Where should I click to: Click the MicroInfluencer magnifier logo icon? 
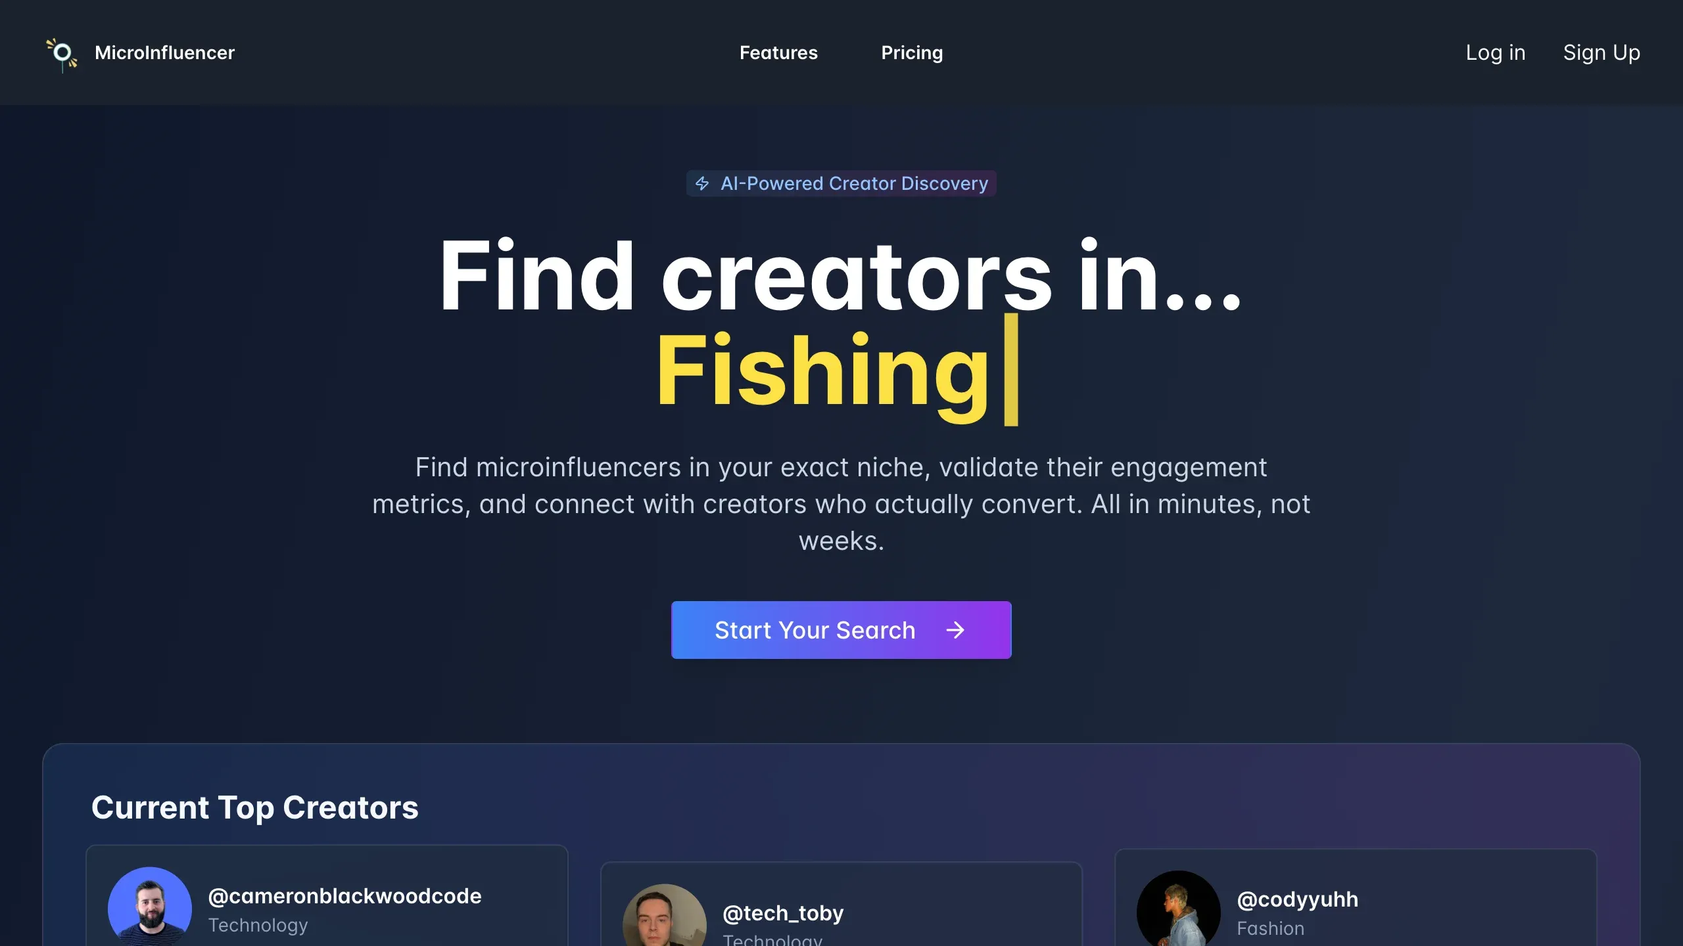tap(62, 55)
